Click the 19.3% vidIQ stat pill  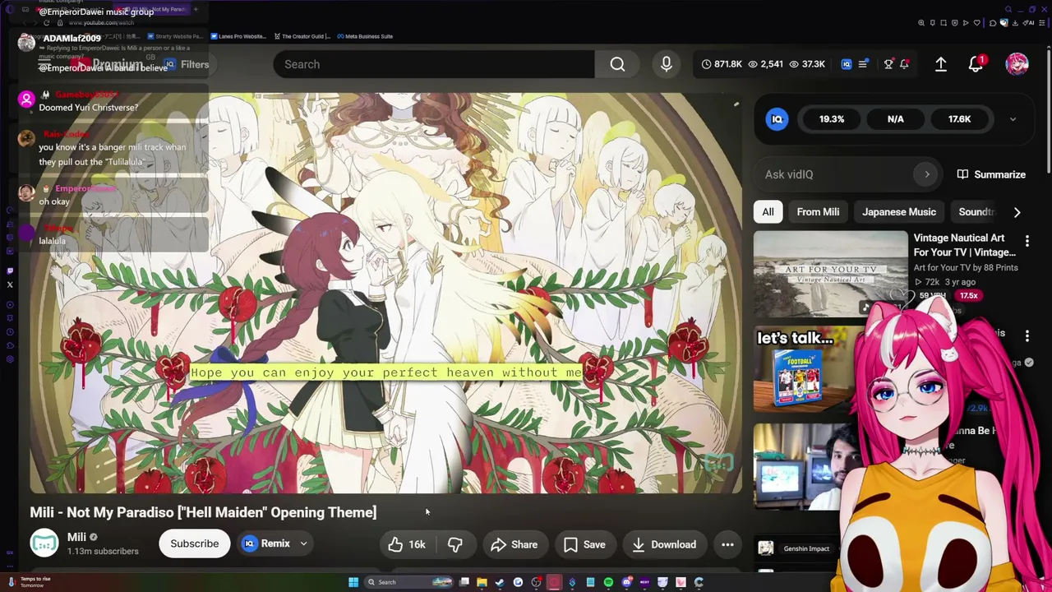point(831,119)
